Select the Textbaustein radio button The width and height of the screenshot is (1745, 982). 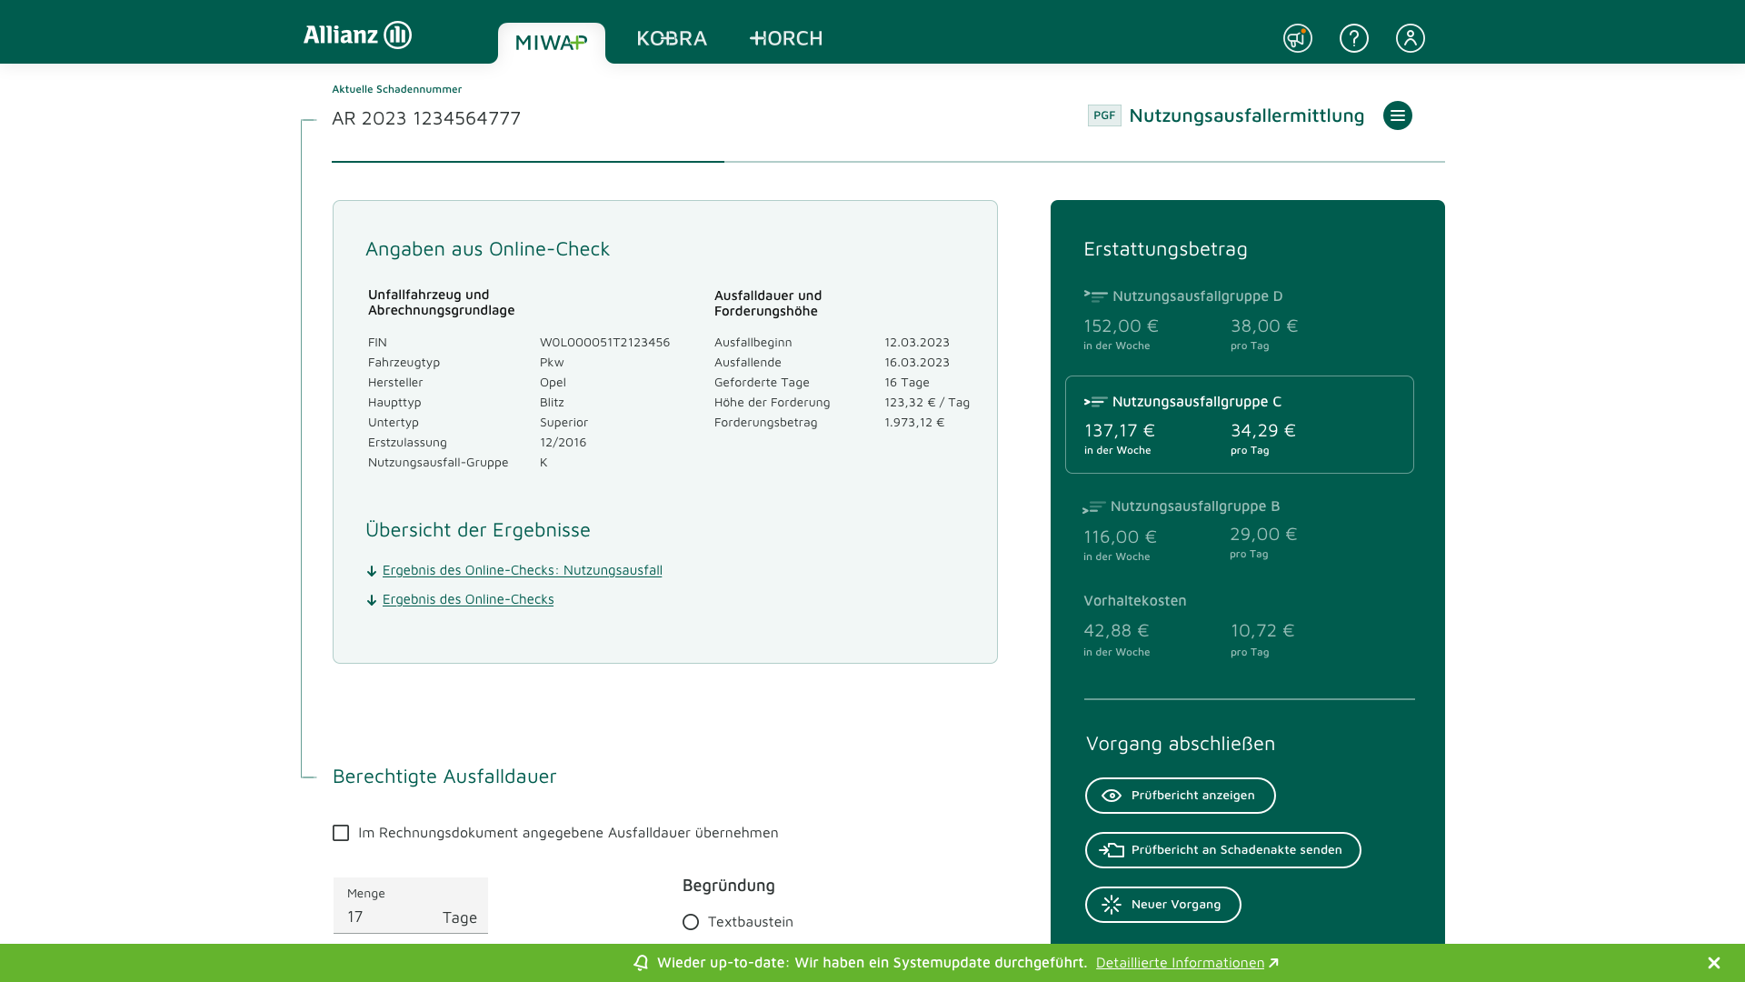[x=691, y=922]
